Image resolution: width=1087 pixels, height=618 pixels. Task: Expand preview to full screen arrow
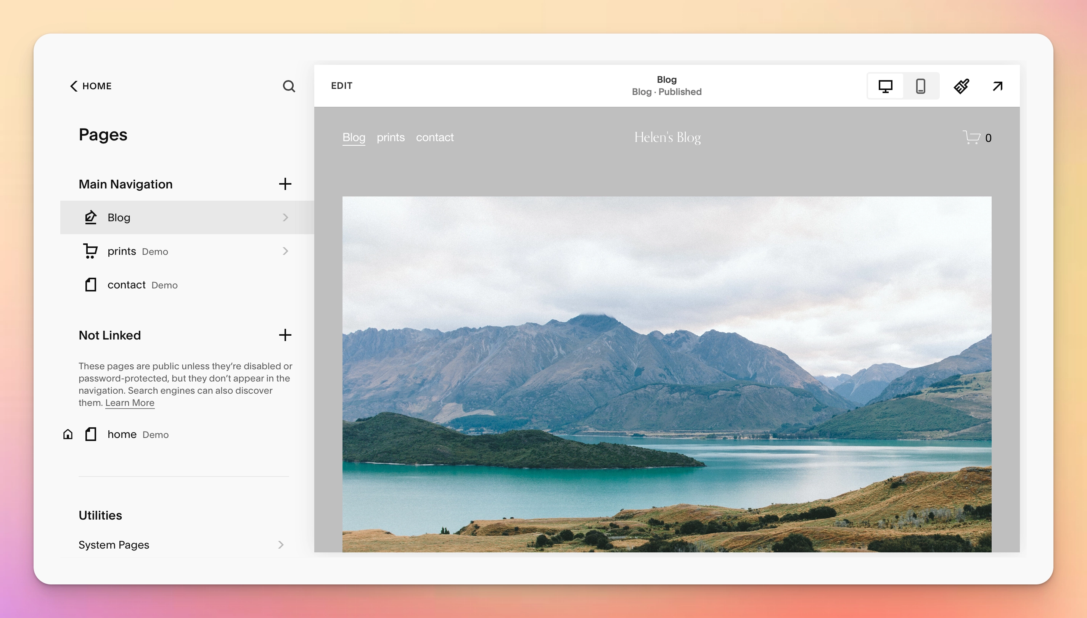coord(997,86)
